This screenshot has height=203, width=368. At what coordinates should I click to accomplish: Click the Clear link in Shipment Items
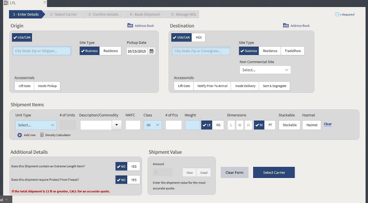(327, 124)
